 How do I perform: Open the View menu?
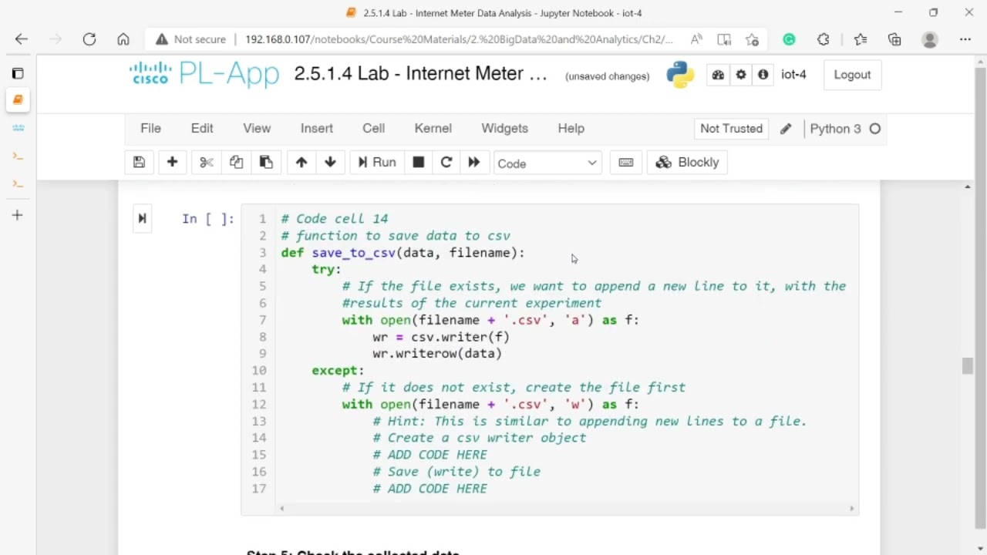[x=257, y=129]
